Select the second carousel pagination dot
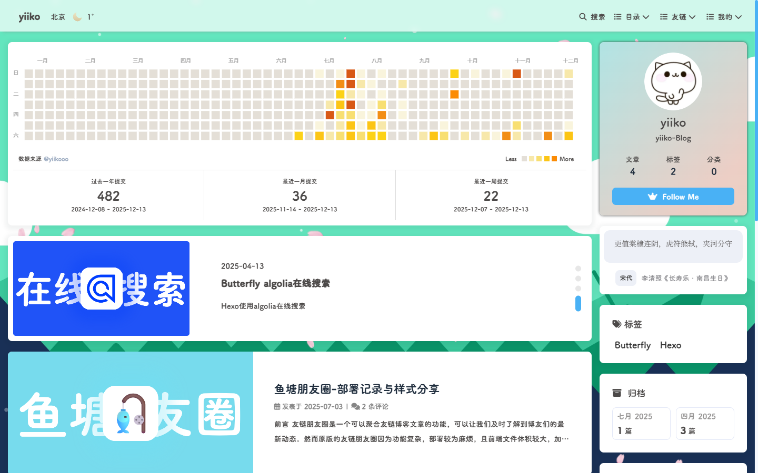The image size is (758, 473). [x=578, y=279]
